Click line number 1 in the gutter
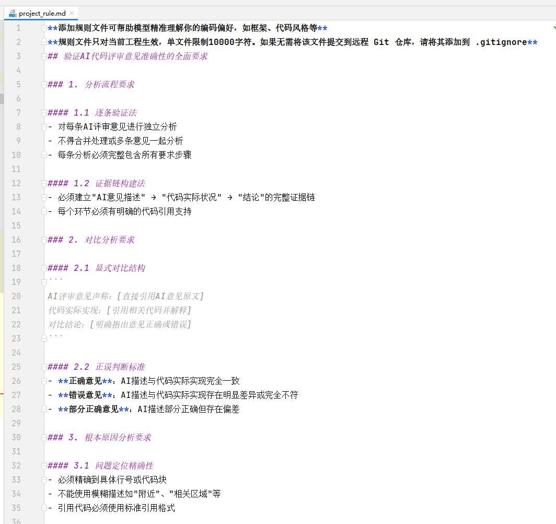The height and width of the screenshot is (524, 556). [x=18, y=28]
